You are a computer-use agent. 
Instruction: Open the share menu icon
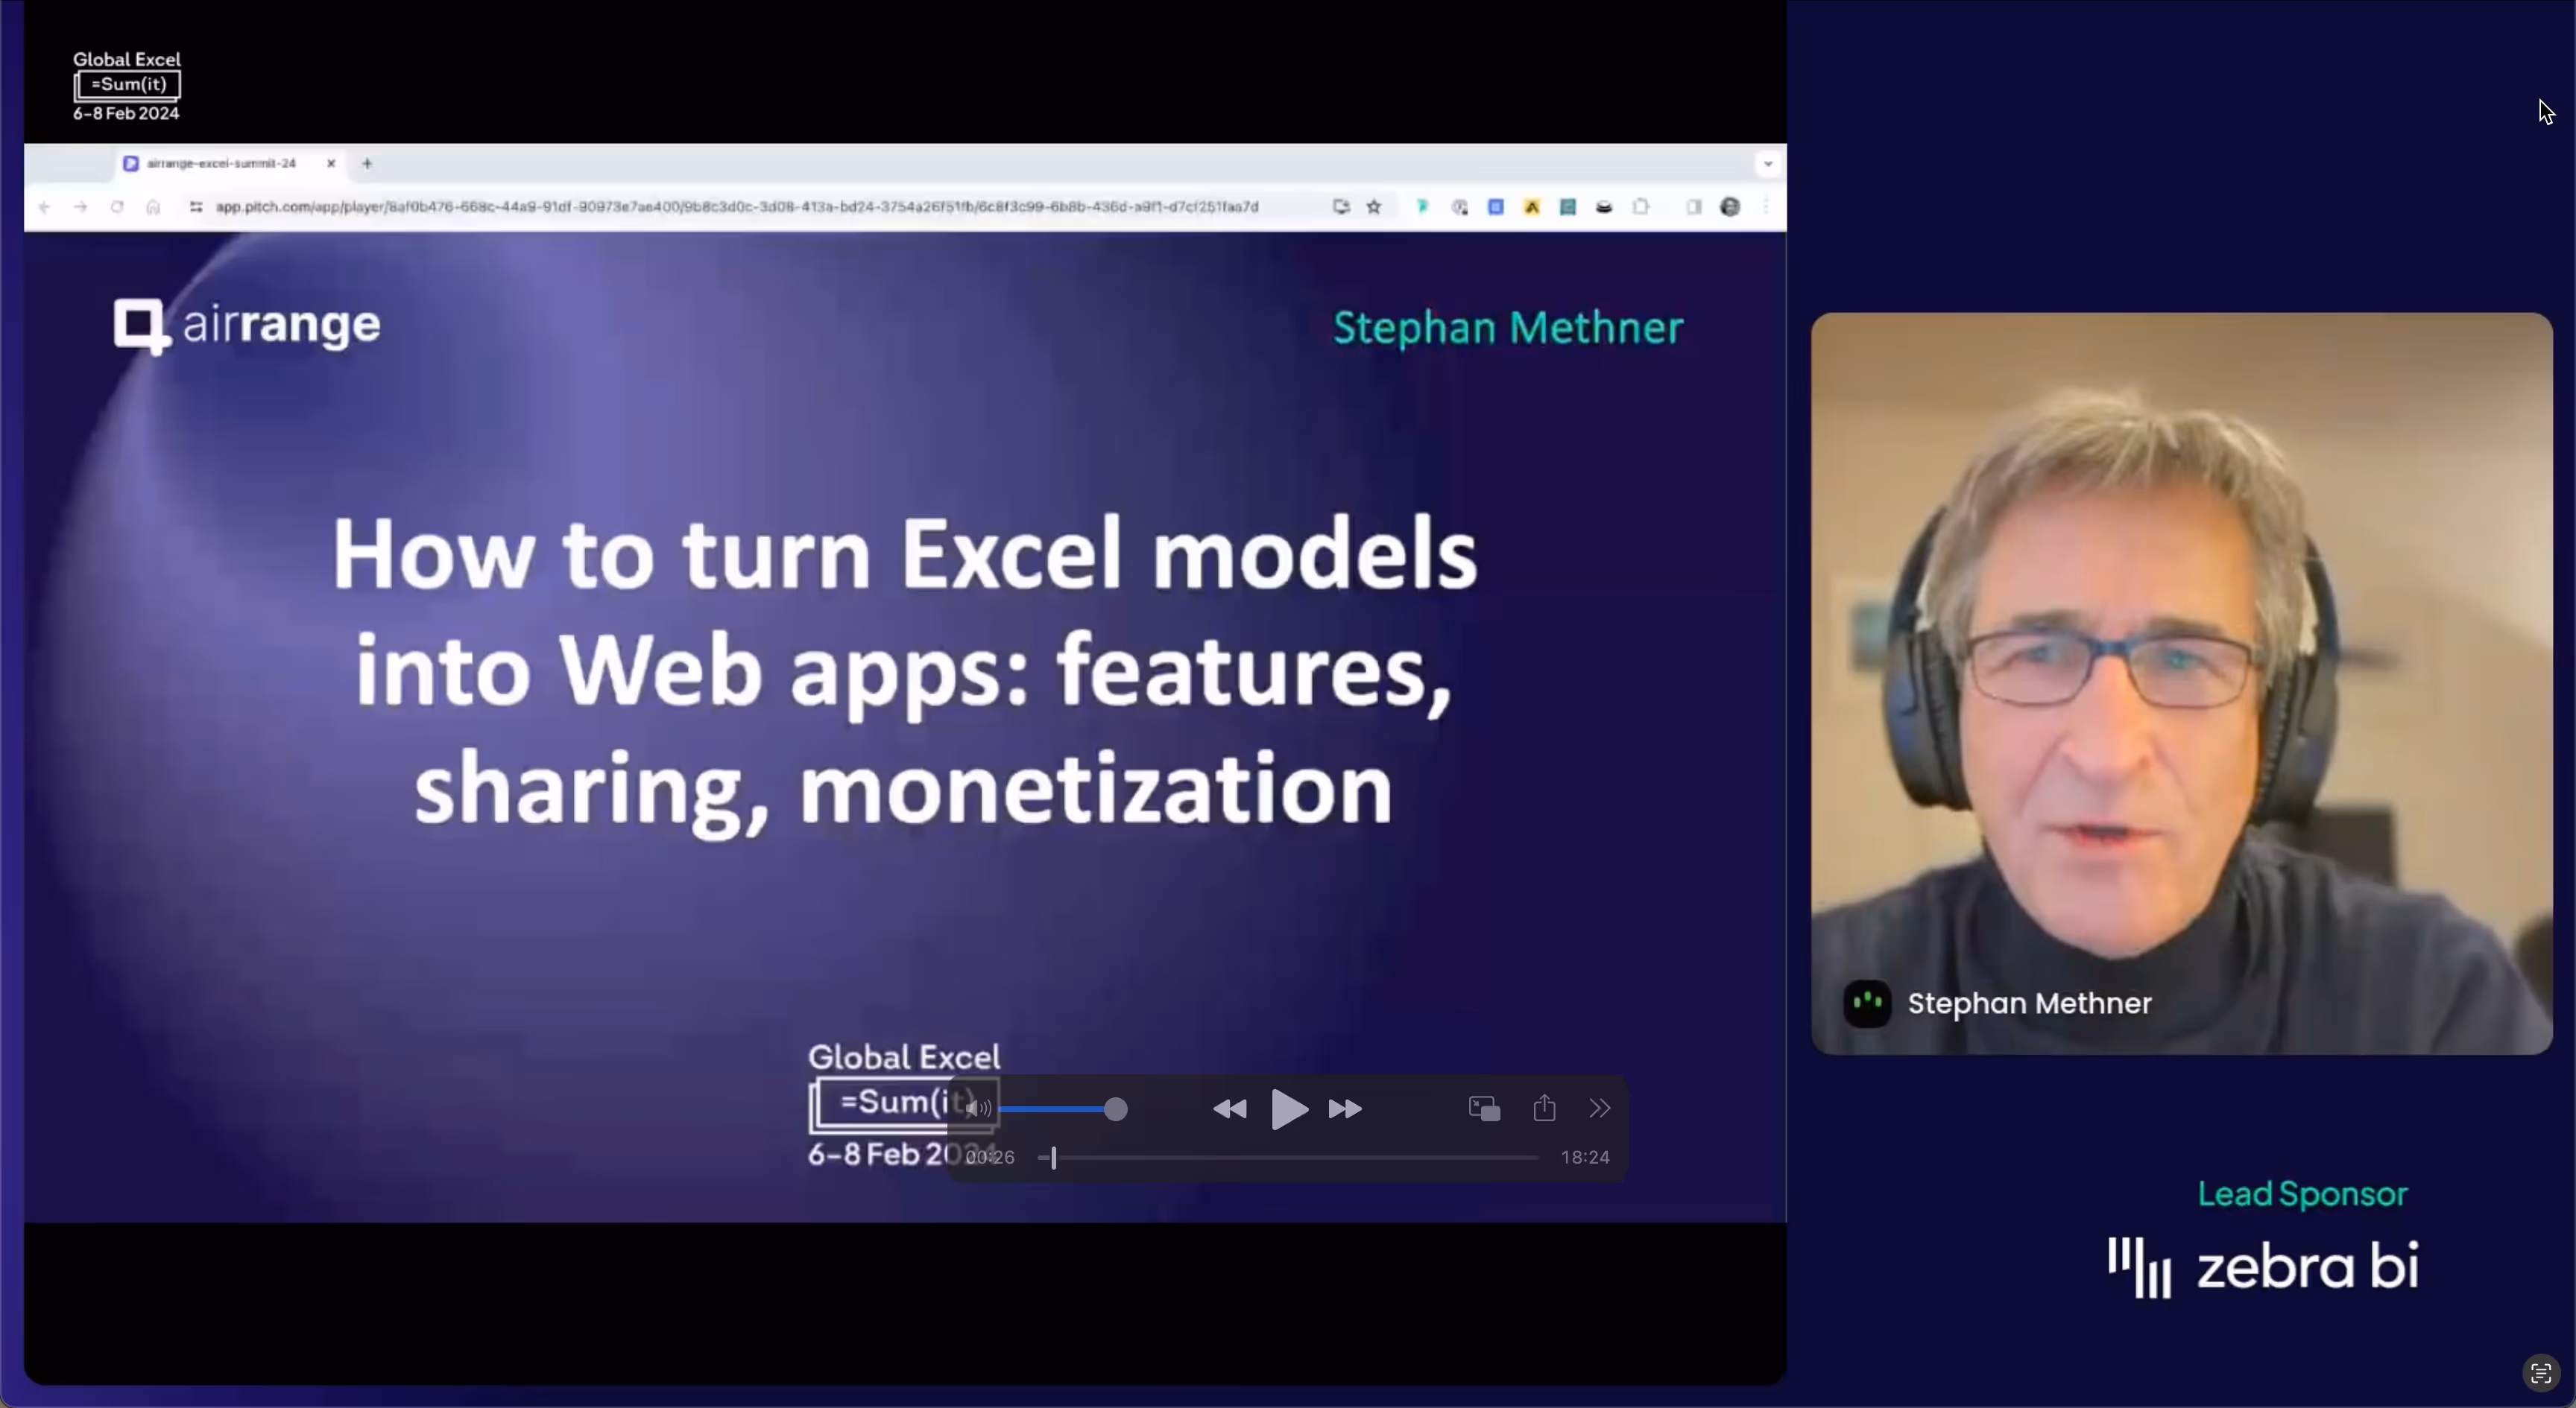1544,1109
